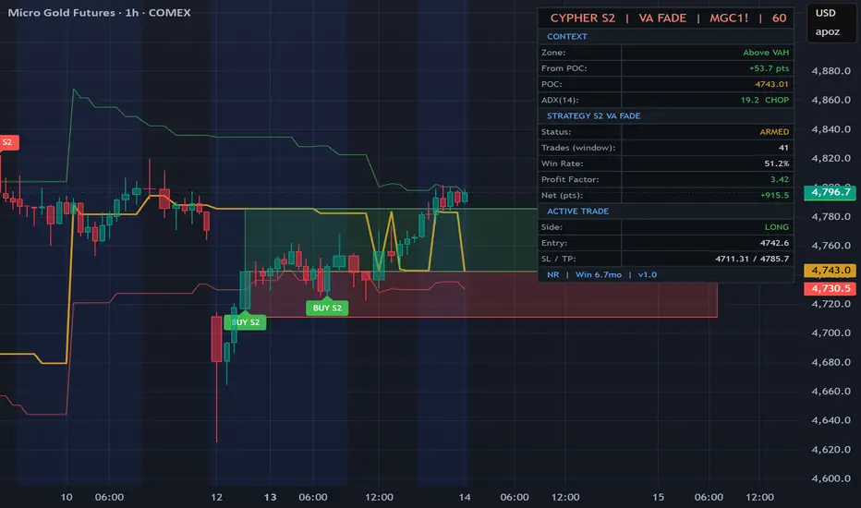Image resolution: width=861 pixels, height=508 pixels.
Task: Click the Profit Factor value 3.42
Action: coord(779,179)
